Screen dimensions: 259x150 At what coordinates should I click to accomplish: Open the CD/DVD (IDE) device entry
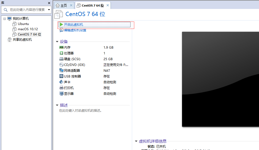click(75, 65)
